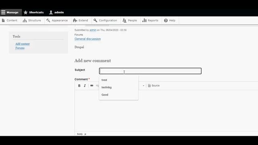Viewport: 258px width, 145px height.
Task: Open the admin user menu
Action: click(x=56, y=12)
